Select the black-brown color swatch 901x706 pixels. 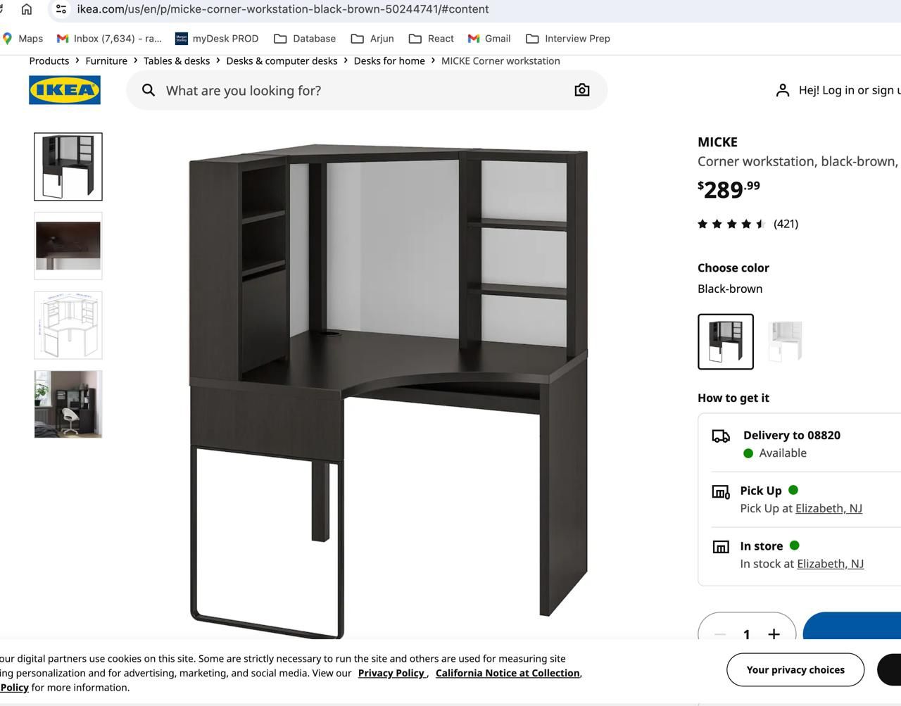[726, 341]
